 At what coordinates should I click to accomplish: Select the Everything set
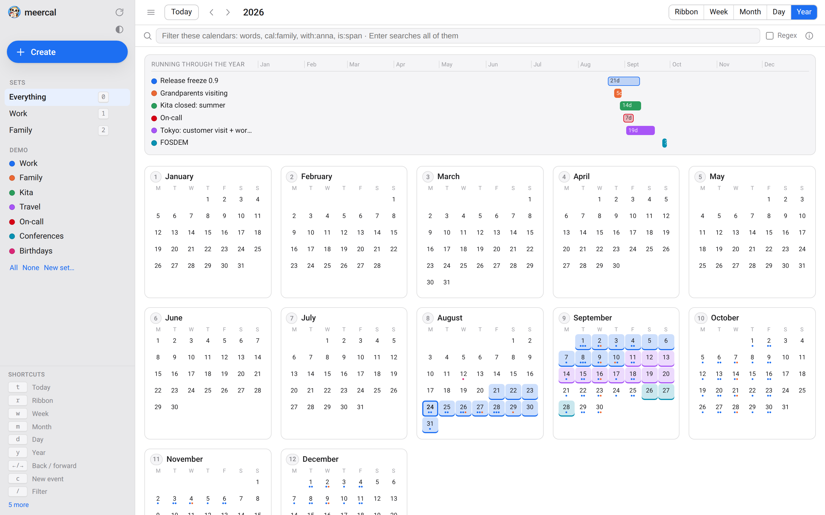[67, 97]
